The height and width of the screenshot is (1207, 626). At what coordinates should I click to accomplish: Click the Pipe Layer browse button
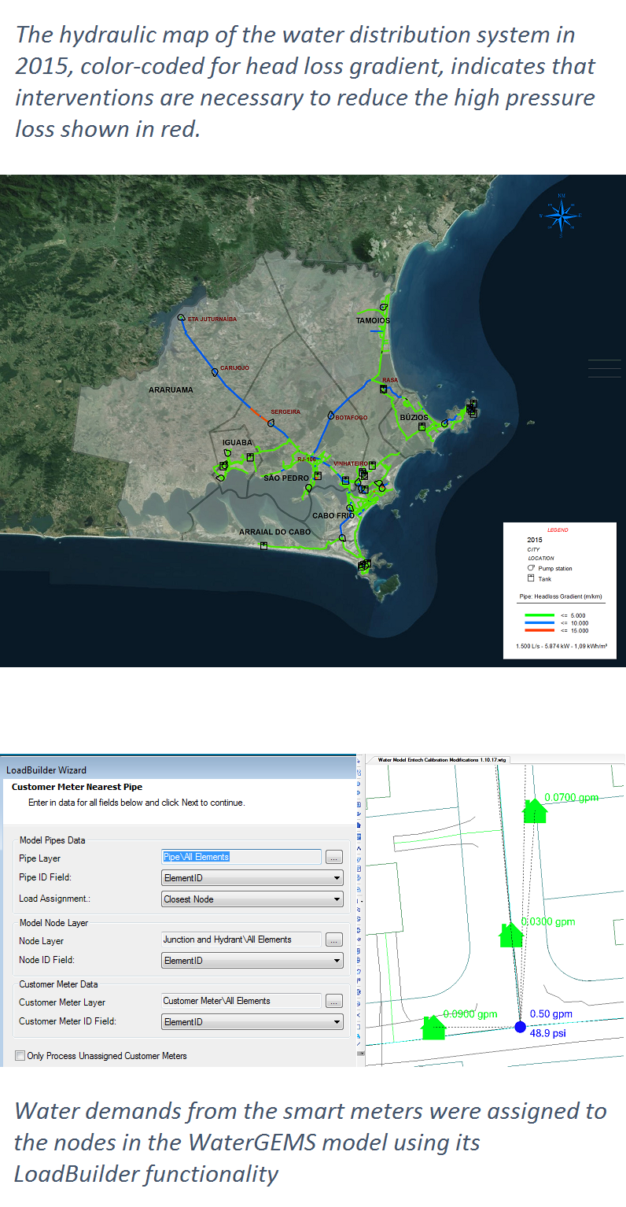click(x=333, y=857)
